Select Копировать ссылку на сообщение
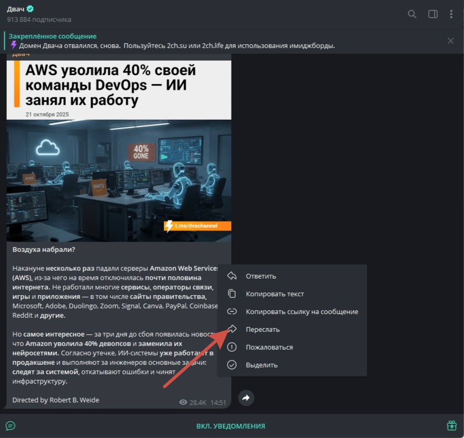464x438 pixels. click(x=292, y=312)
